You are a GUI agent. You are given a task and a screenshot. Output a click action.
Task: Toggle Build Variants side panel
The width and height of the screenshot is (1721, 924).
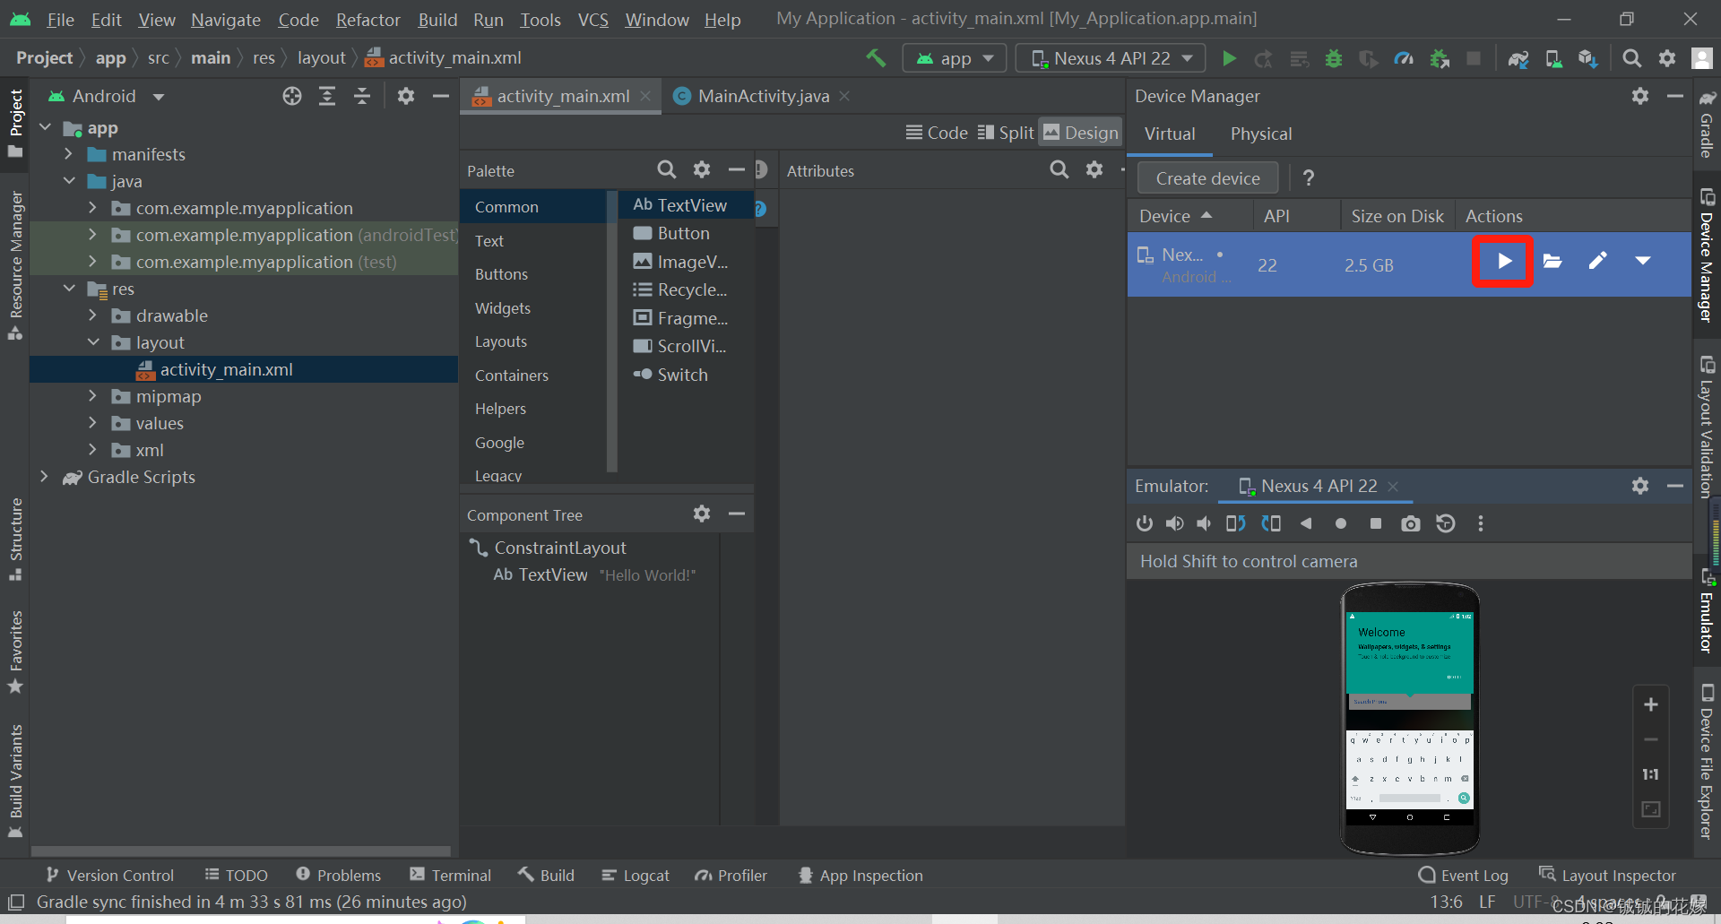15,781
